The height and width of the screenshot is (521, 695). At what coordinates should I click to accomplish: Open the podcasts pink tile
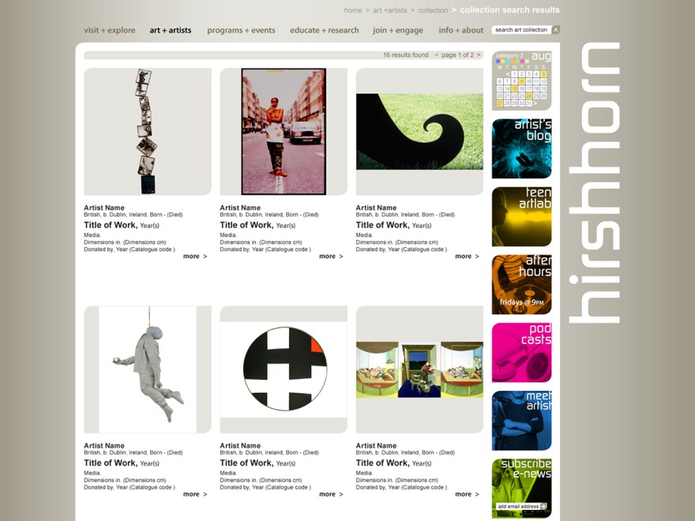click(522, 352)
